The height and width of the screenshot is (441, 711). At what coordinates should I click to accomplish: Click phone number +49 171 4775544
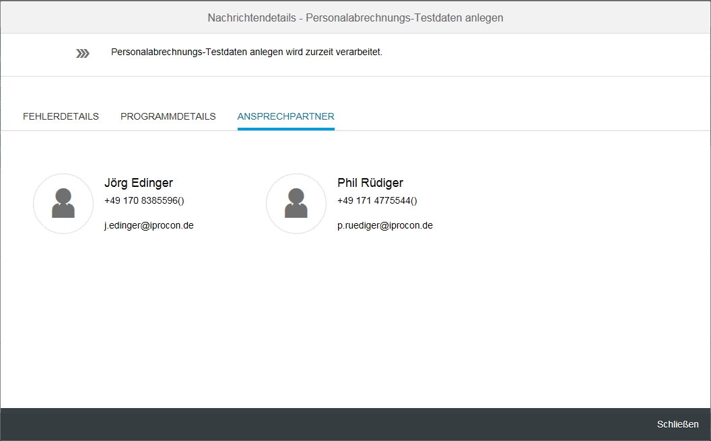377,200
